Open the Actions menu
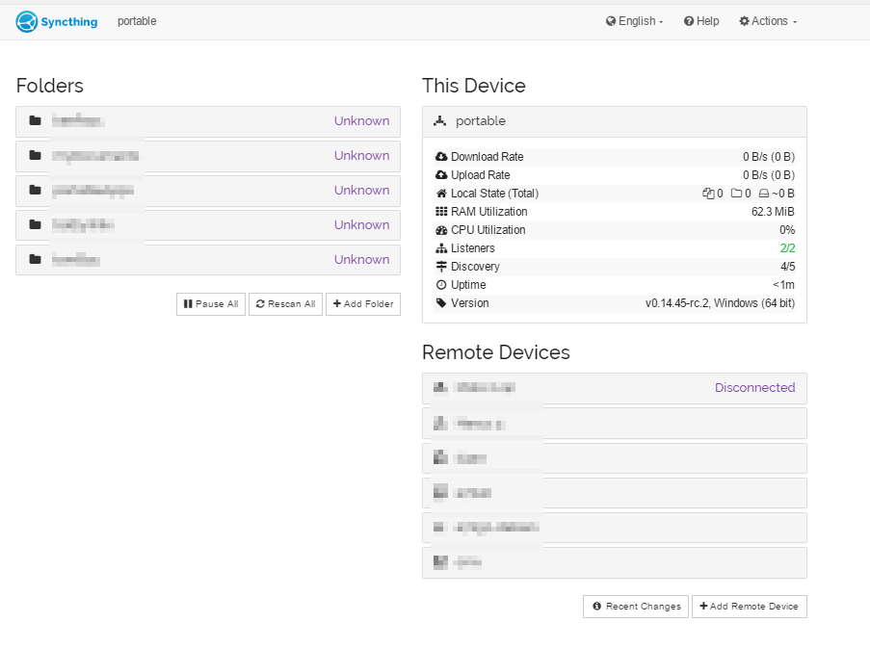This screenshot has height=648, width=870. [x=766, y=21]
